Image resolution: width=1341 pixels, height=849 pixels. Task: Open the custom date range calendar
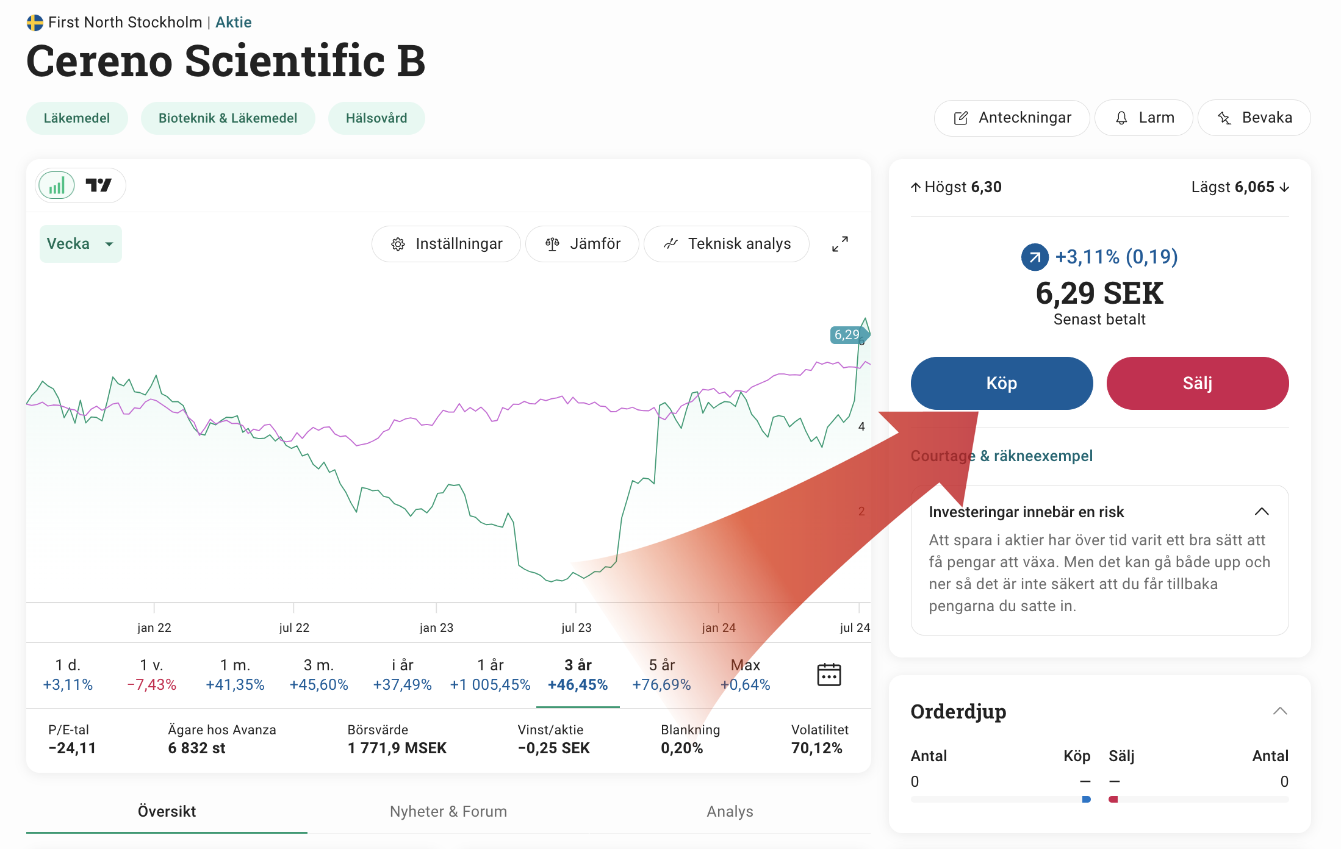click(x=829, y=675)
